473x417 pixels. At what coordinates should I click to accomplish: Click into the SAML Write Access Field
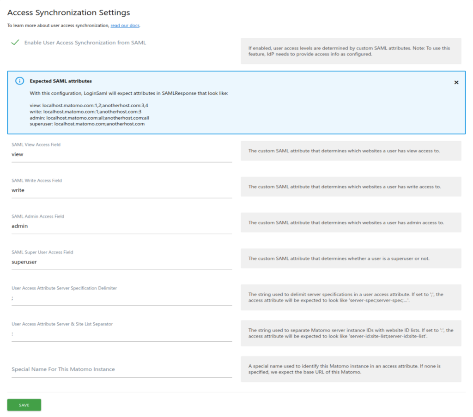[121, 190]
